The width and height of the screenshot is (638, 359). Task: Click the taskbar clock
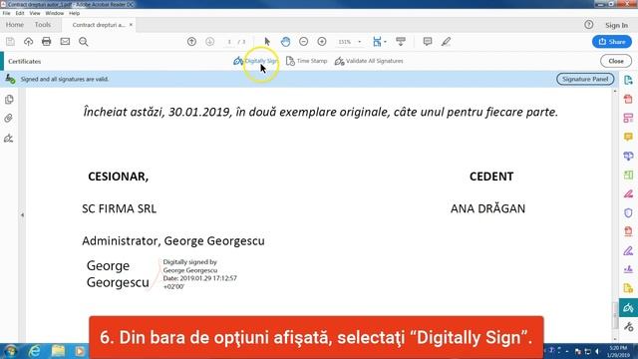coord(618,351)
